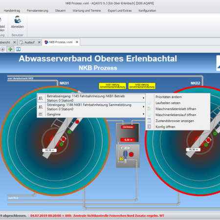Activate the zoom-in plus tool in toolbar
This screenshot has width=220, height=220.
tap(2, 49)
